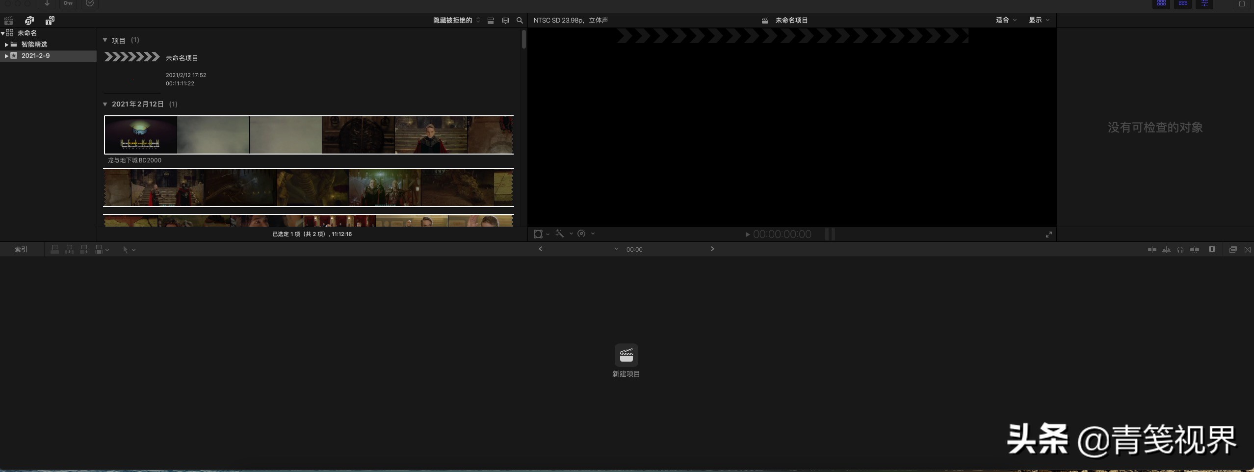This screenshot has width=1254, height=472.
Task: Toggle the inspector panel visibility button
Action: [1204, 4]
